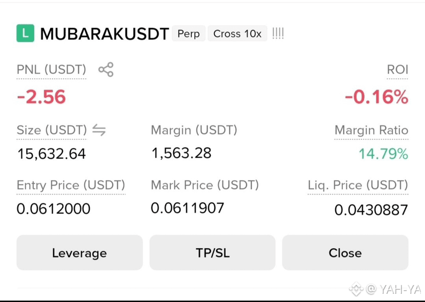Open MUBARAKUSDT pair title

coord(105,34)
